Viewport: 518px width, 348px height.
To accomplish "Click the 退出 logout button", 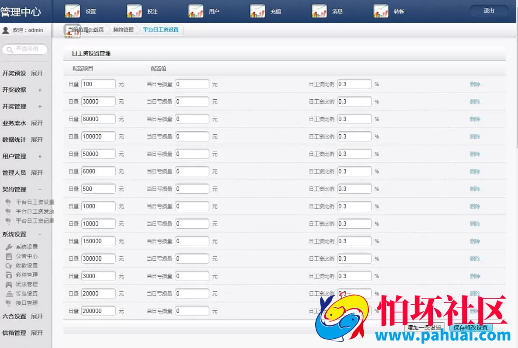I will [488, 11].
